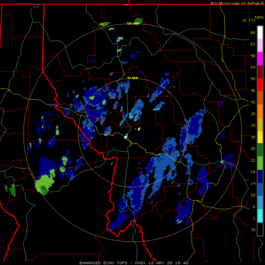This screenshot has height=265, width=265.
Task: Click the '10' legend label
Action: pyautogui.click(x=253, y=195)
